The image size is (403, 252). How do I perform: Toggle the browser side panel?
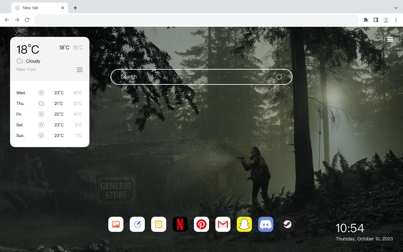click(x=376, y=20)
